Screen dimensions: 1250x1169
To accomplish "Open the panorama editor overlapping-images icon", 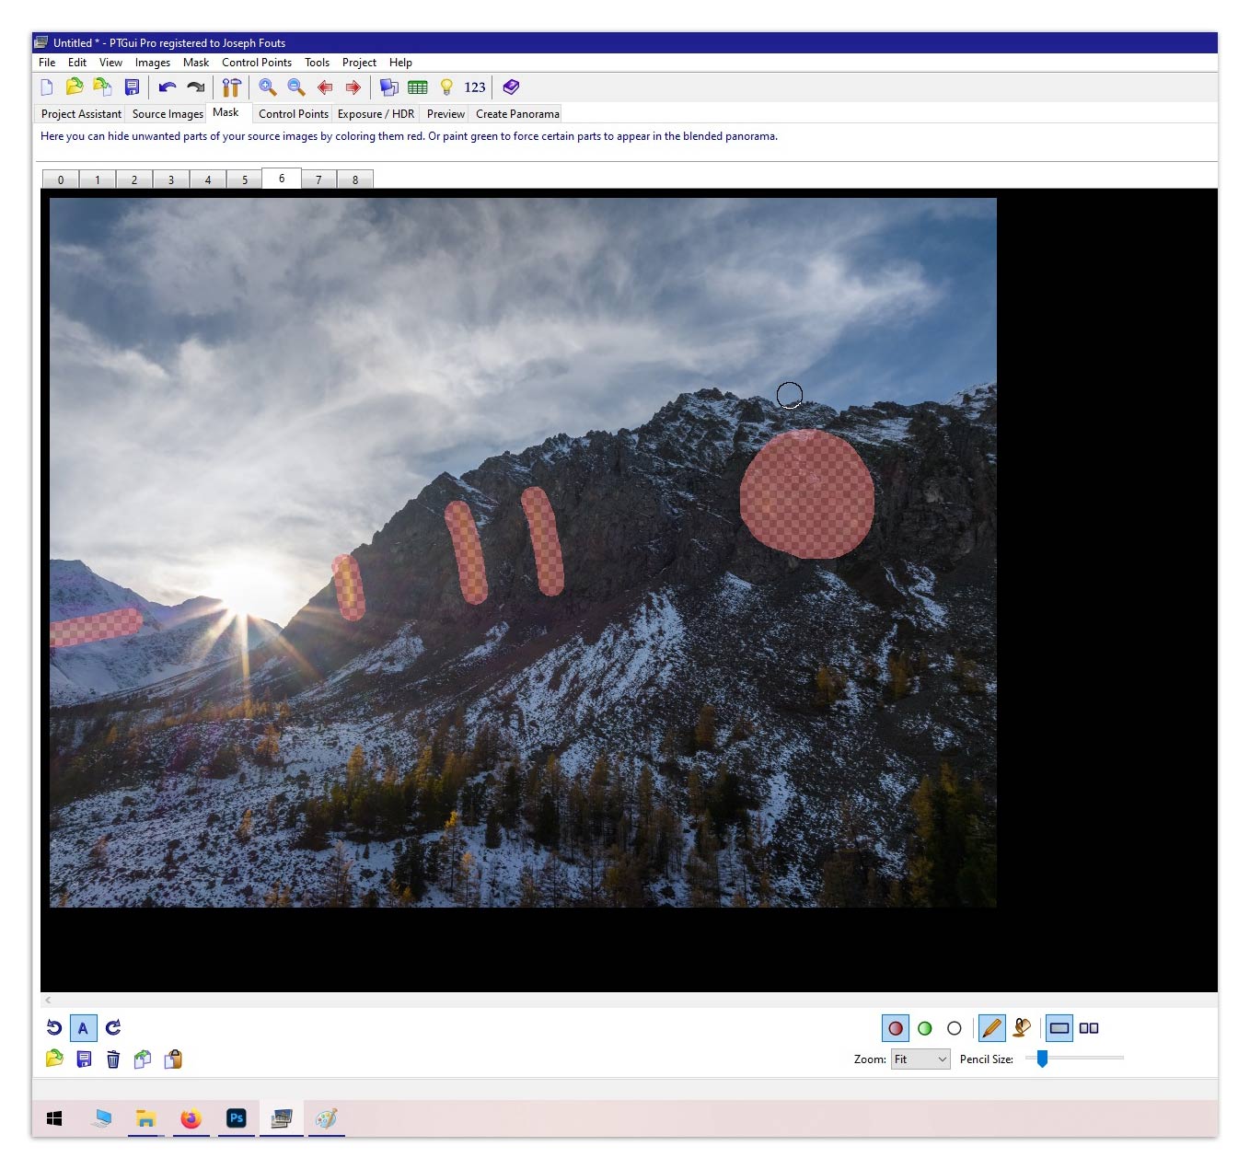I will [389, 87].
